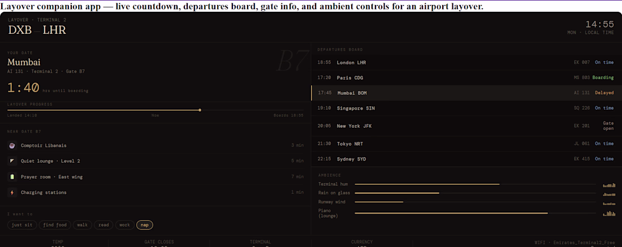Click the Terminal hum equalizer bars icon
The image size is (622, 247).
(609, 185)
